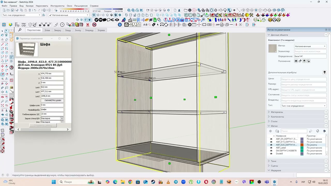Image resolution: width=331 pixels, height=186 pixels.
Task: Toggle the lock icon next to Положение
Action: 300,61
